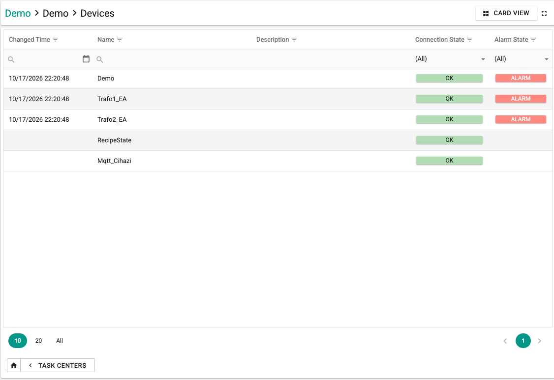Sort by Name column header

(106, 39)
